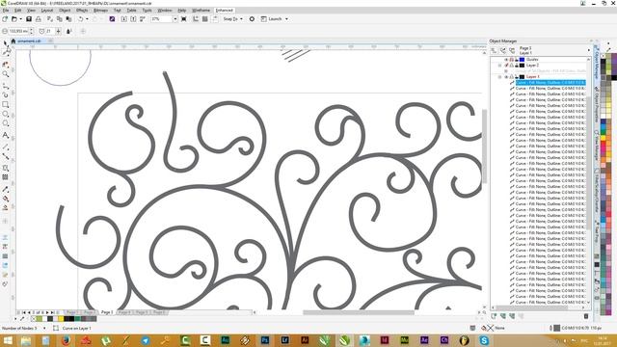Open Object Manager flyout options arrow
617x347 pixels.
pyautogui.click(x=589, y=50)
